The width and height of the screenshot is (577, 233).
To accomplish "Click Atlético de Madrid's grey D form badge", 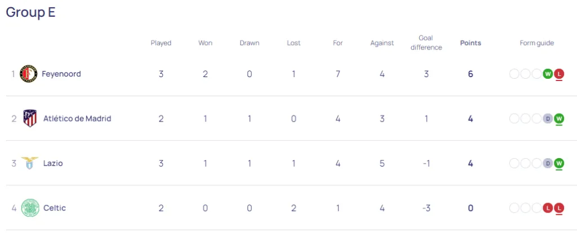I will pyautogui.click(x=548, y=118).
